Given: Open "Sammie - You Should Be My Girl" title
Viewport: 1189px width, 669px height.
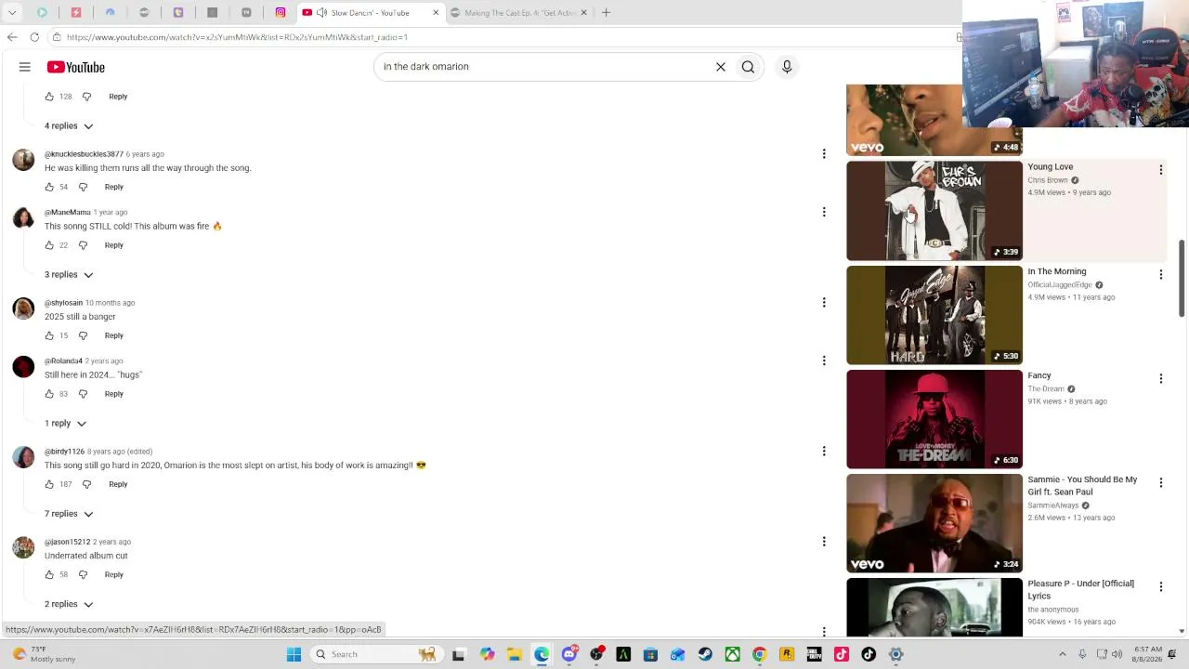Looking at the screenshot, I should 1082,486.
